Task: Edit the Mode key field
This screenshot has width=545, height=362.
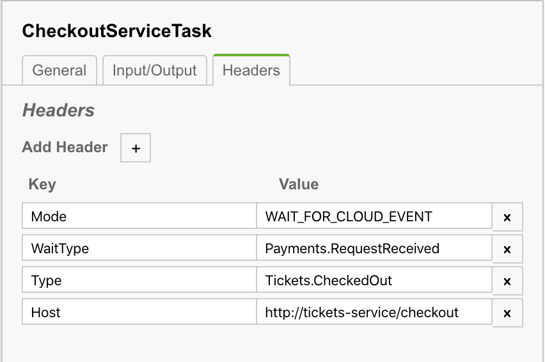Action: 139,217
